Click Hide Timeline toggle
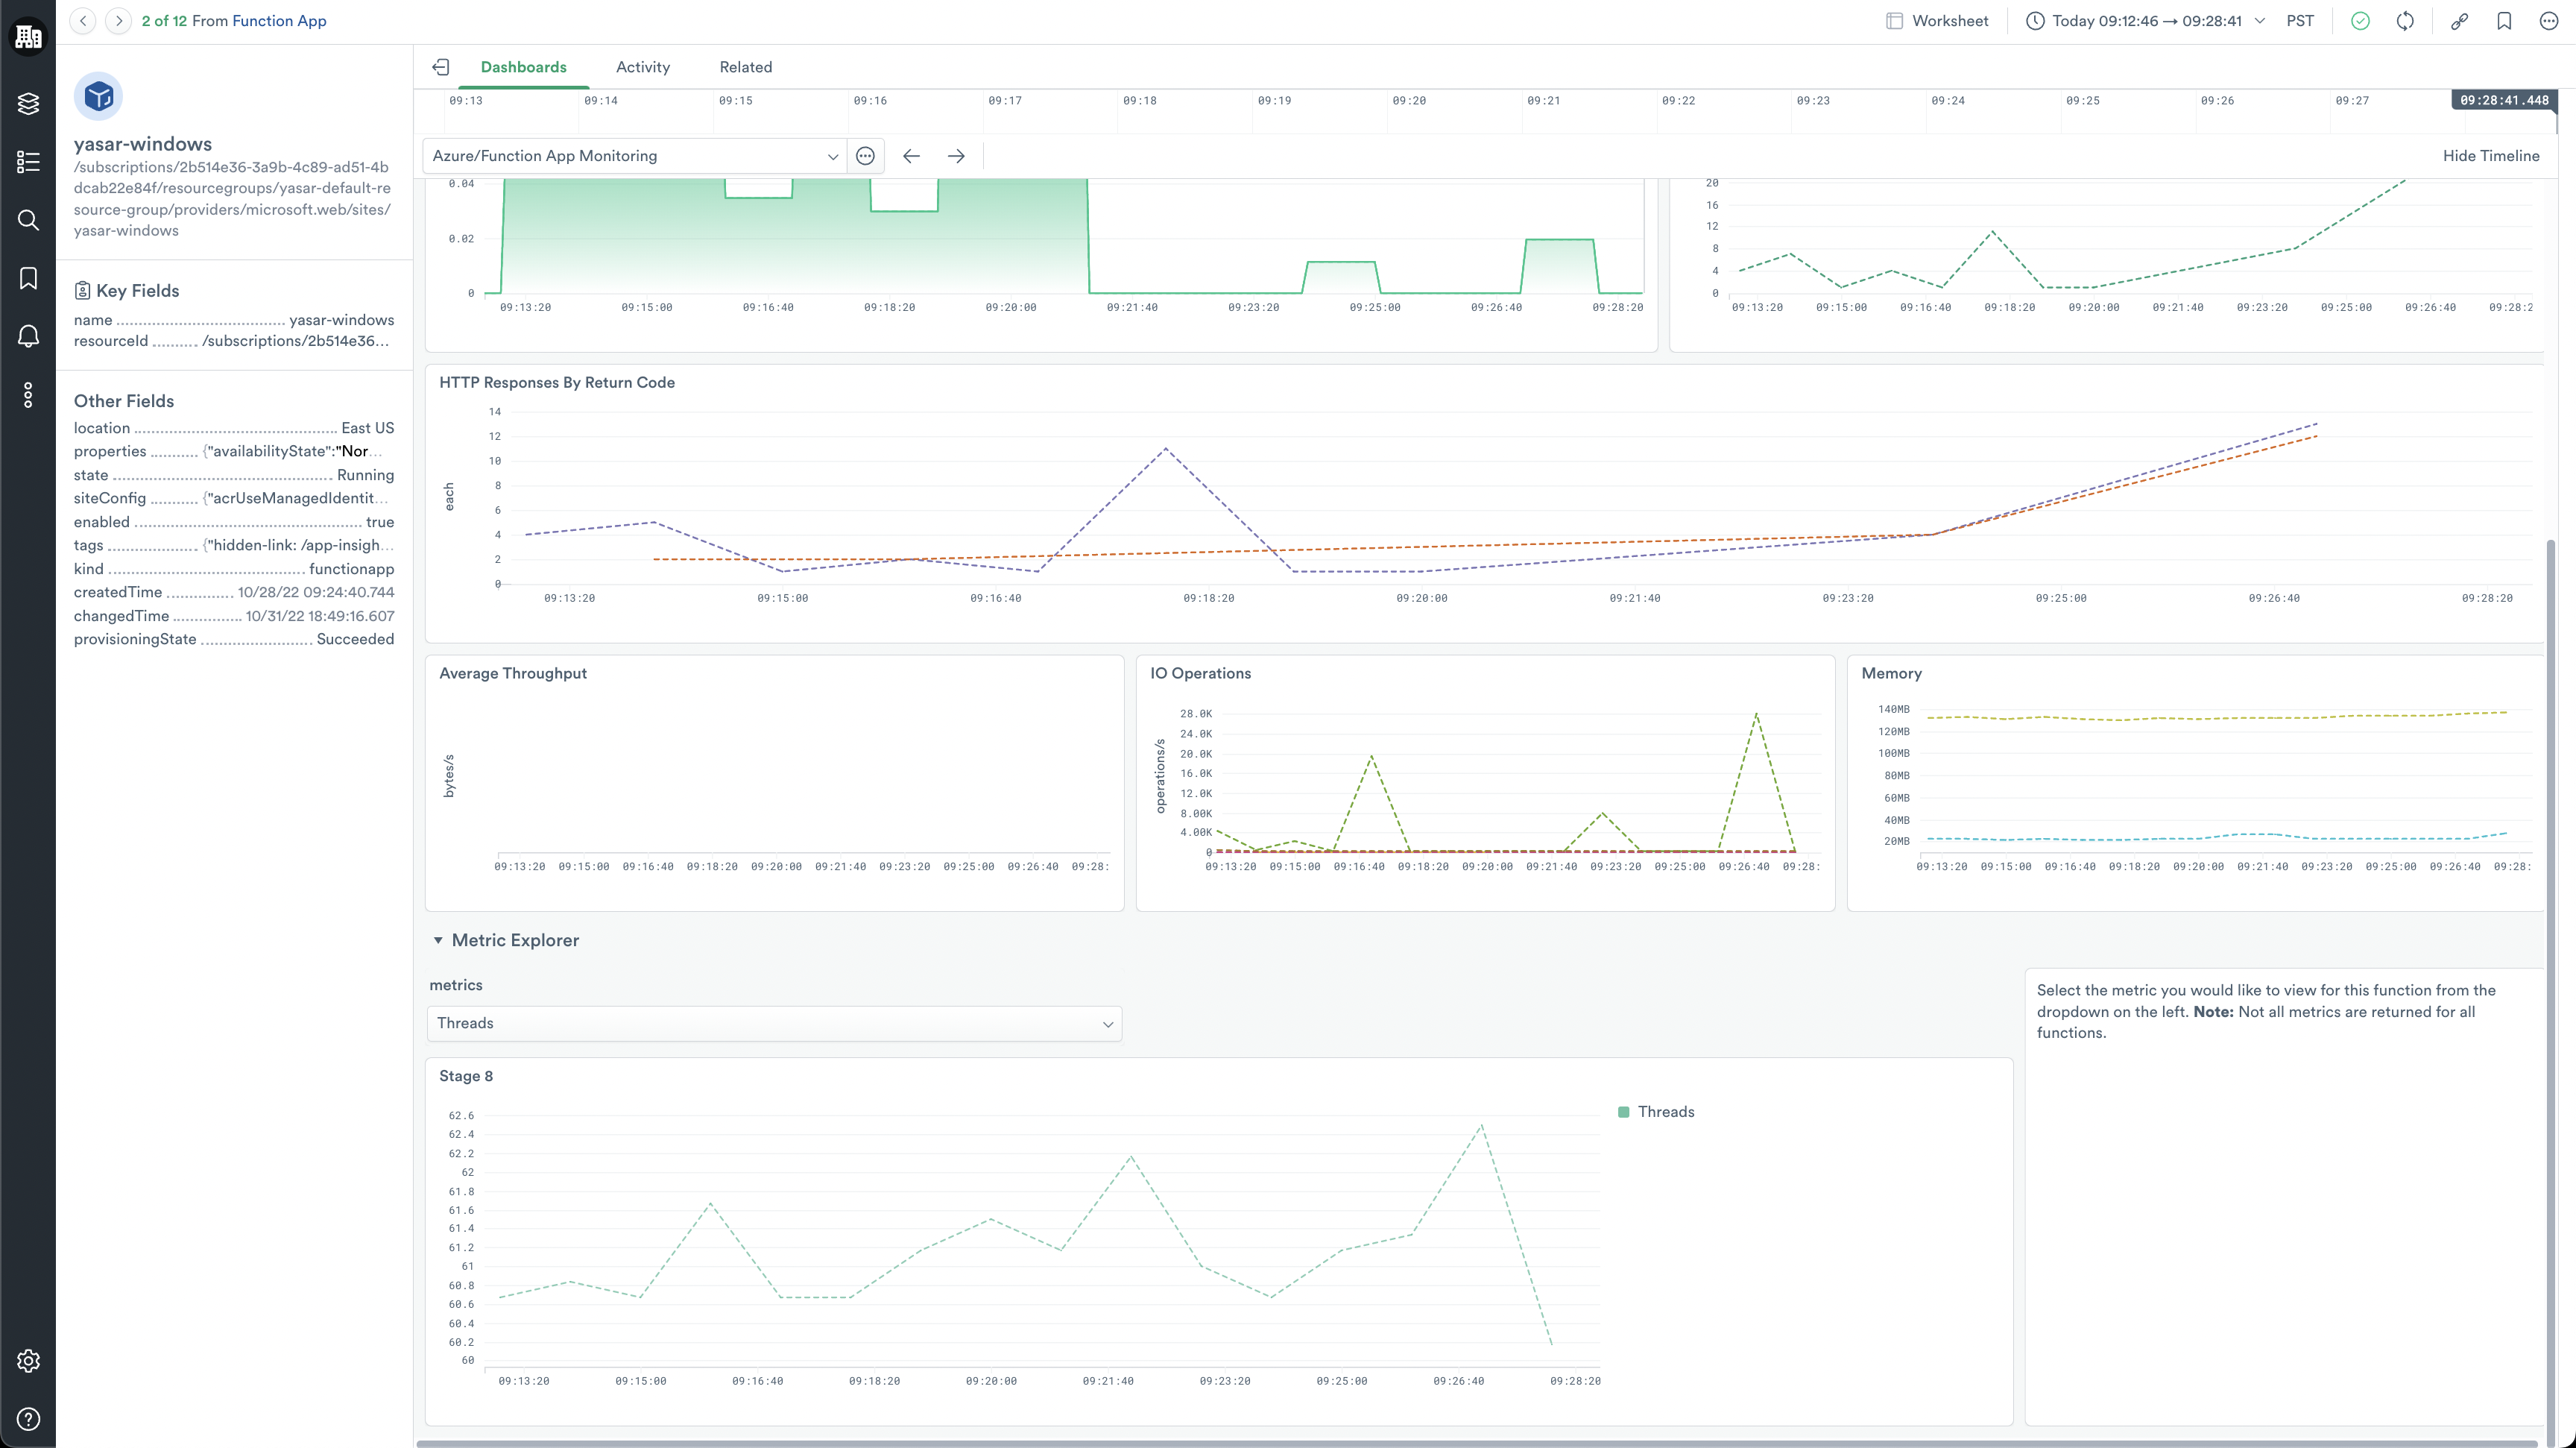 click(x=2490, y=156)
